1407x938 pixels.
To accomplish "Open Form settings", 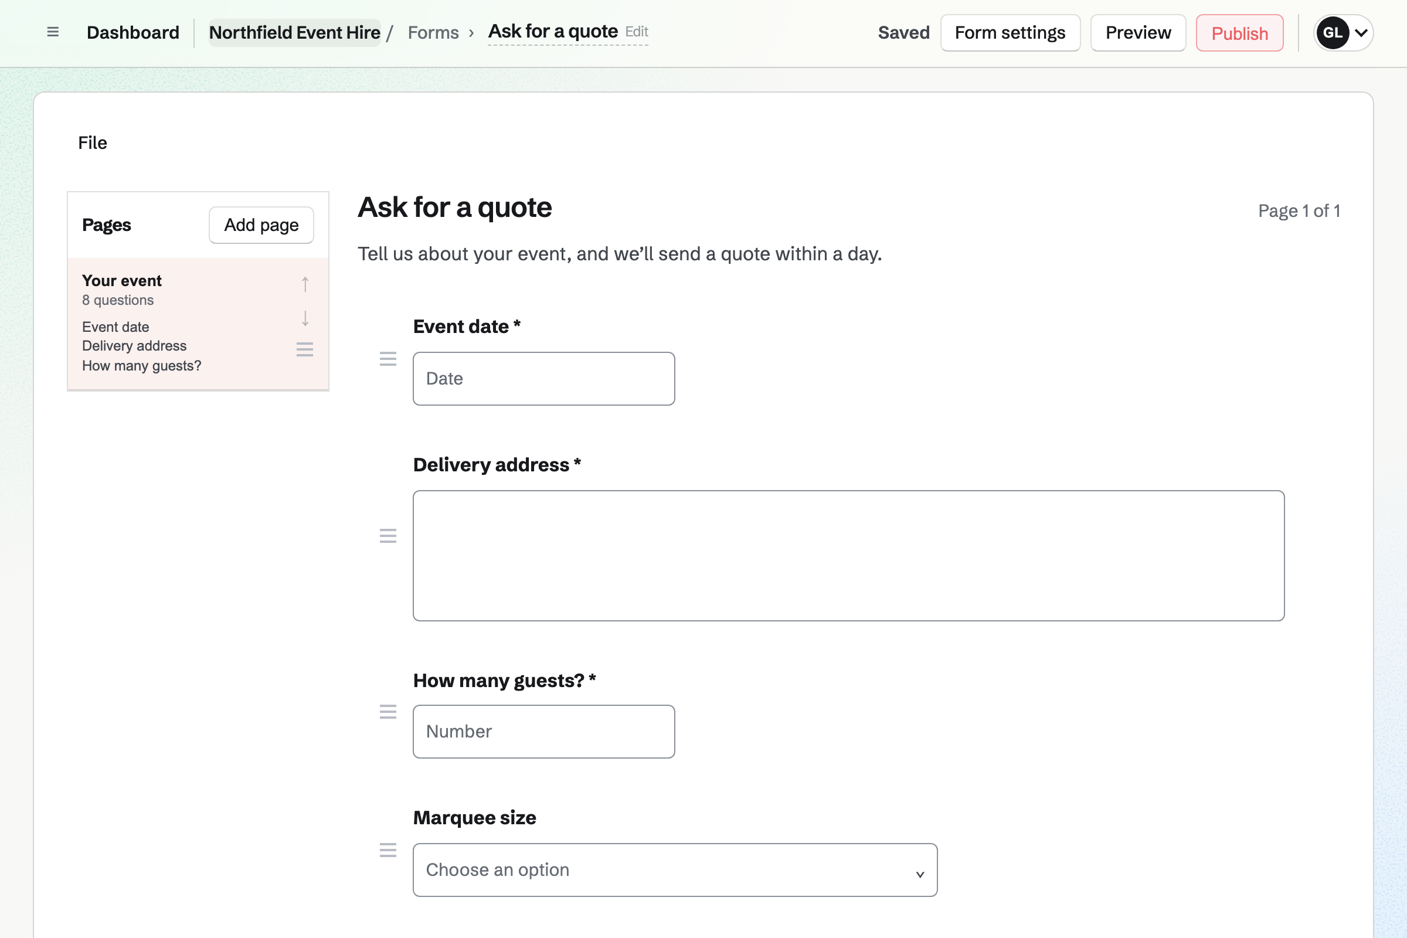I will 1010,33.
